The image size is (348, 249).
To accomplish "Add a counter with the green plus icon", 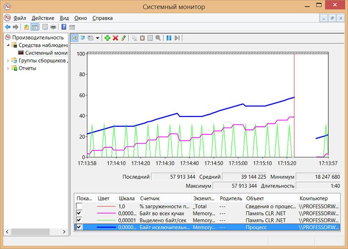I will click(x=108, y=38).
